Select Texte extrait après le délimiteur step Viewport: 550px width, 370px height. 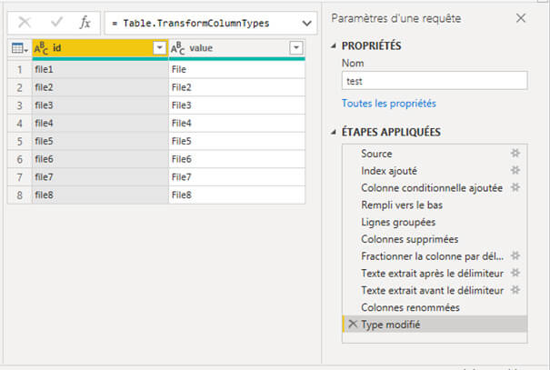click(435, 274)
